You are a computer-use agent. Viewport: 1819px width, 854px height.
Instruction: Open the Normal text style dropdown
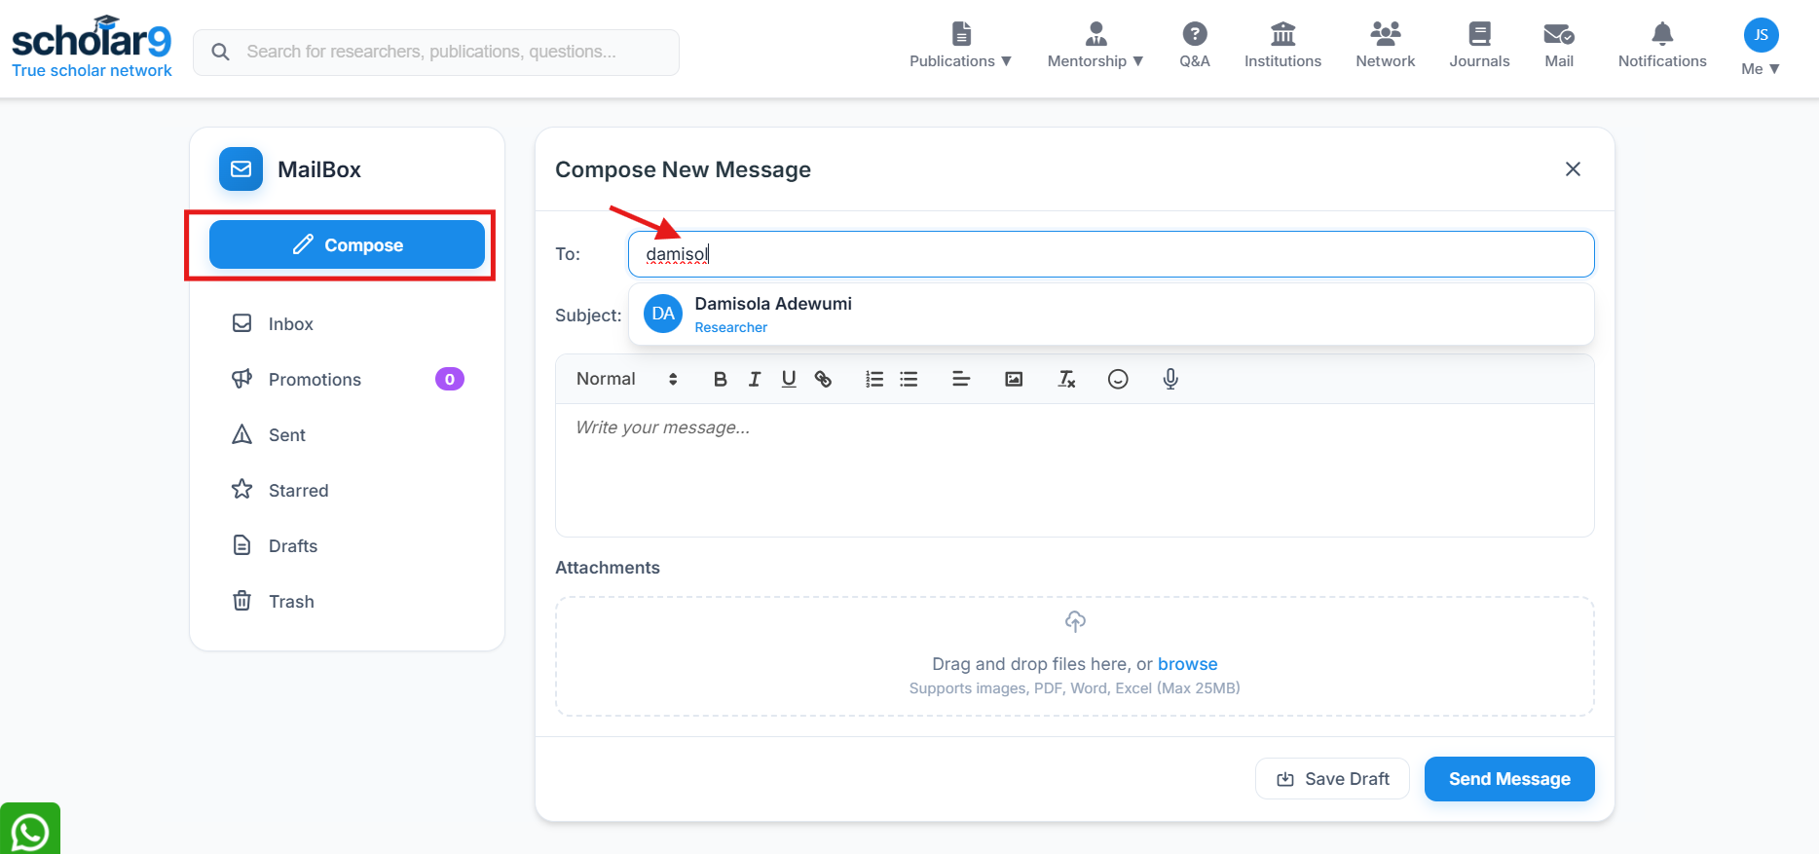[626, 379]
